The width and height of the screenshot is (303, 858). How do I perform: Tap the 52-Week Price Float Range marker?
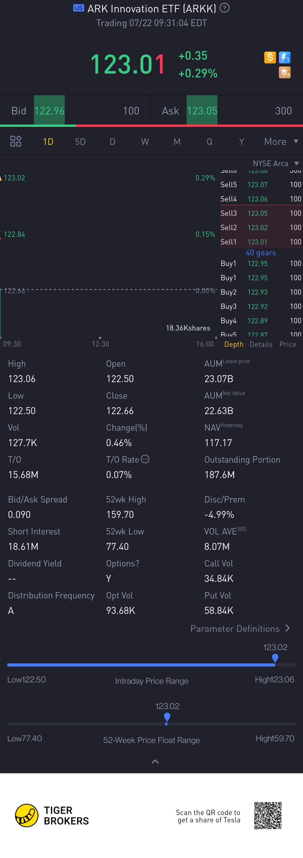[x=167, y=717]
